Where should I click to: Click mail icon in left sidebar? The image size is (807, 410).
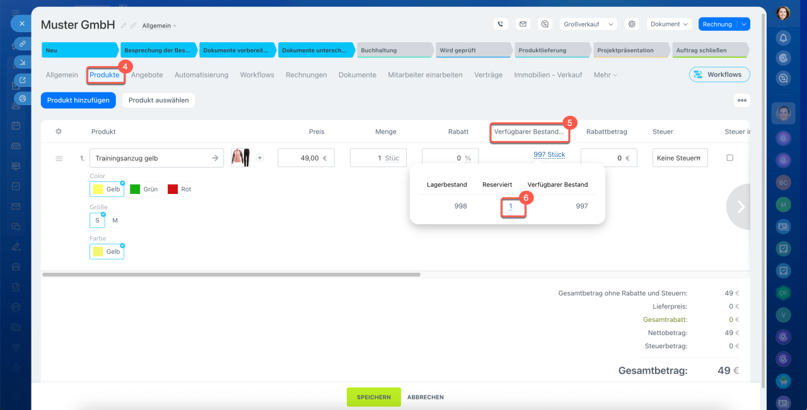pos(16,207)
